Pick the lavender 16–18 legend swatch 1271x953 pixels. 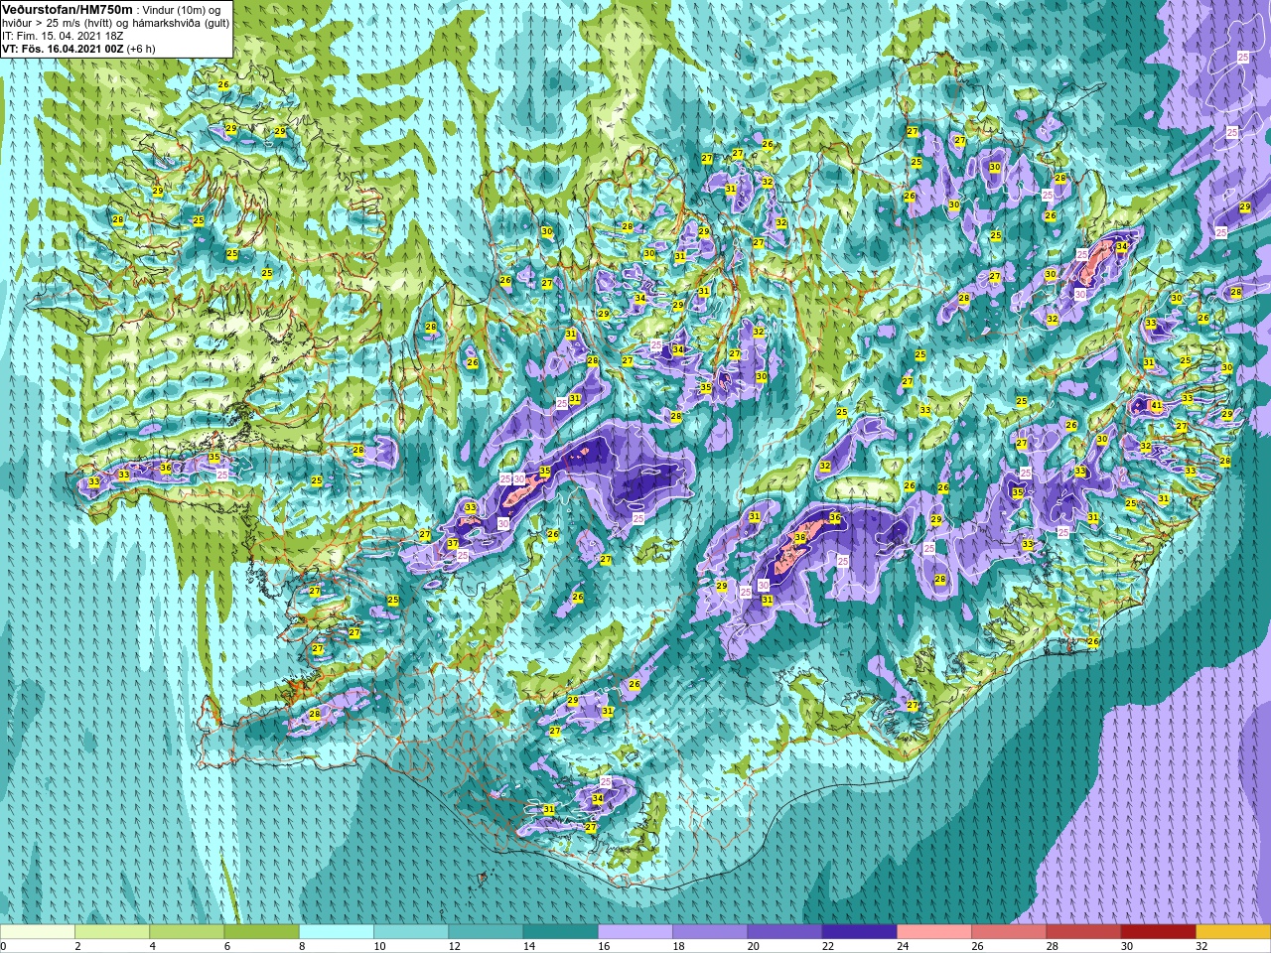click(635, 931)
